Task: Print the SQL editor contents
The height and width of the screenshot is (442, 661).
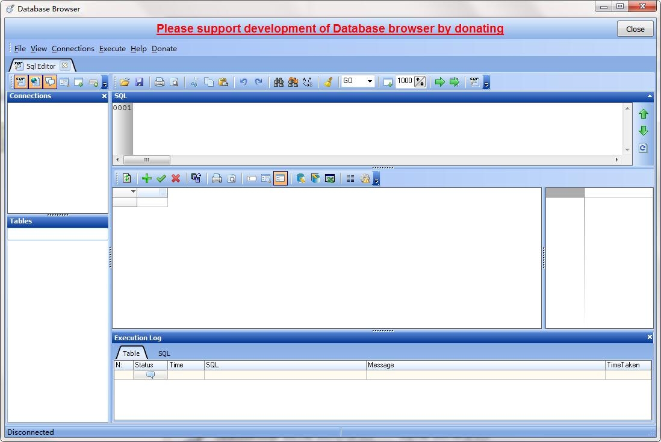Action: (x=160, y=82)
